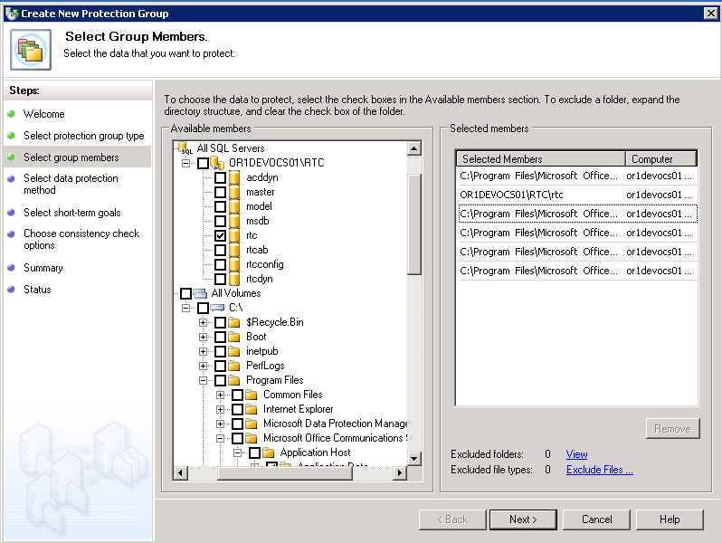Click the master database icon
This screenshot has width=722, height=543.
234,192
